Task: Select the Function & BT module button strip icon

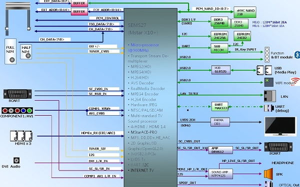Action: pyautogui.click(x=267, y=55)
